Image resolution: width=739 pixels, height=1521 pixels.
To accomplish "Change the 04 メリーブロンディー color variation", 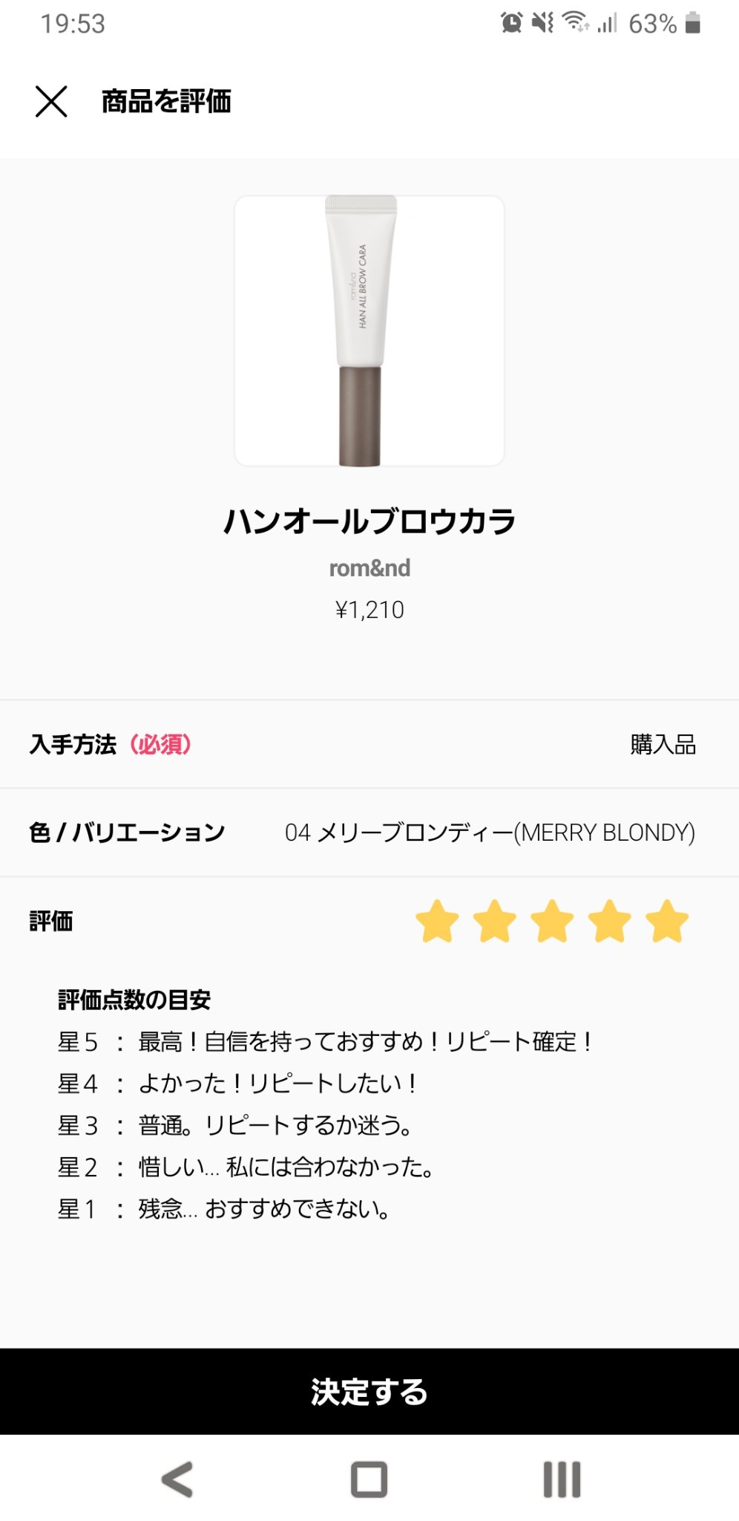I will [x=490, y=833].
